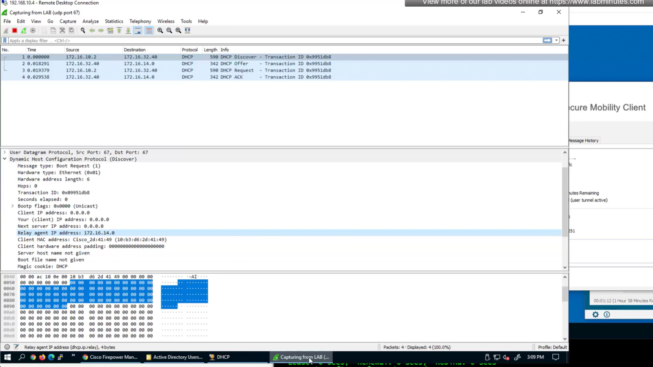Zoom in on packet text

tap(160, 31)
